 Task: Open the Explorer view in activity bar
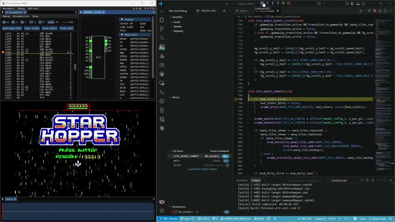162,19
